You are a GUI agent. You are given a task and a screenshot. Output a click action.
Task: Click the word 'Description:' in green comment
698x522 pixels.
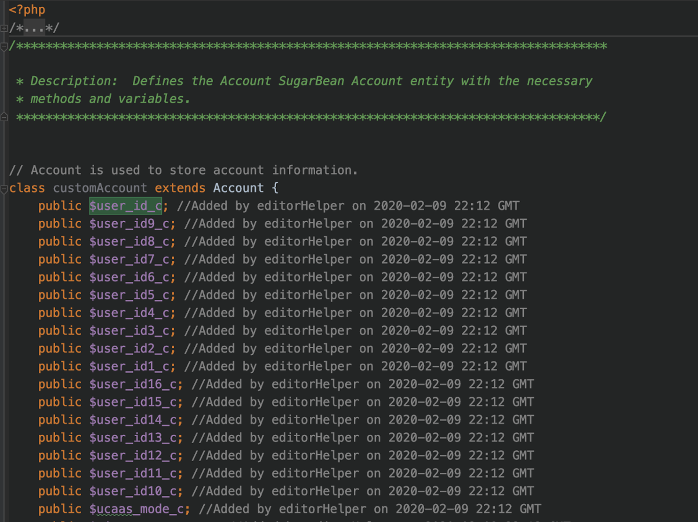click(66, 81)
